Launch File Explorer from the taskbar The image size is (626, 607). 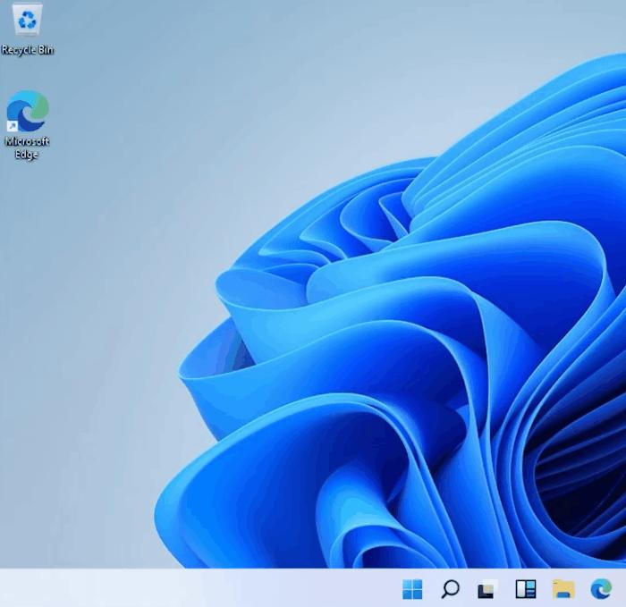pos(563,588)
